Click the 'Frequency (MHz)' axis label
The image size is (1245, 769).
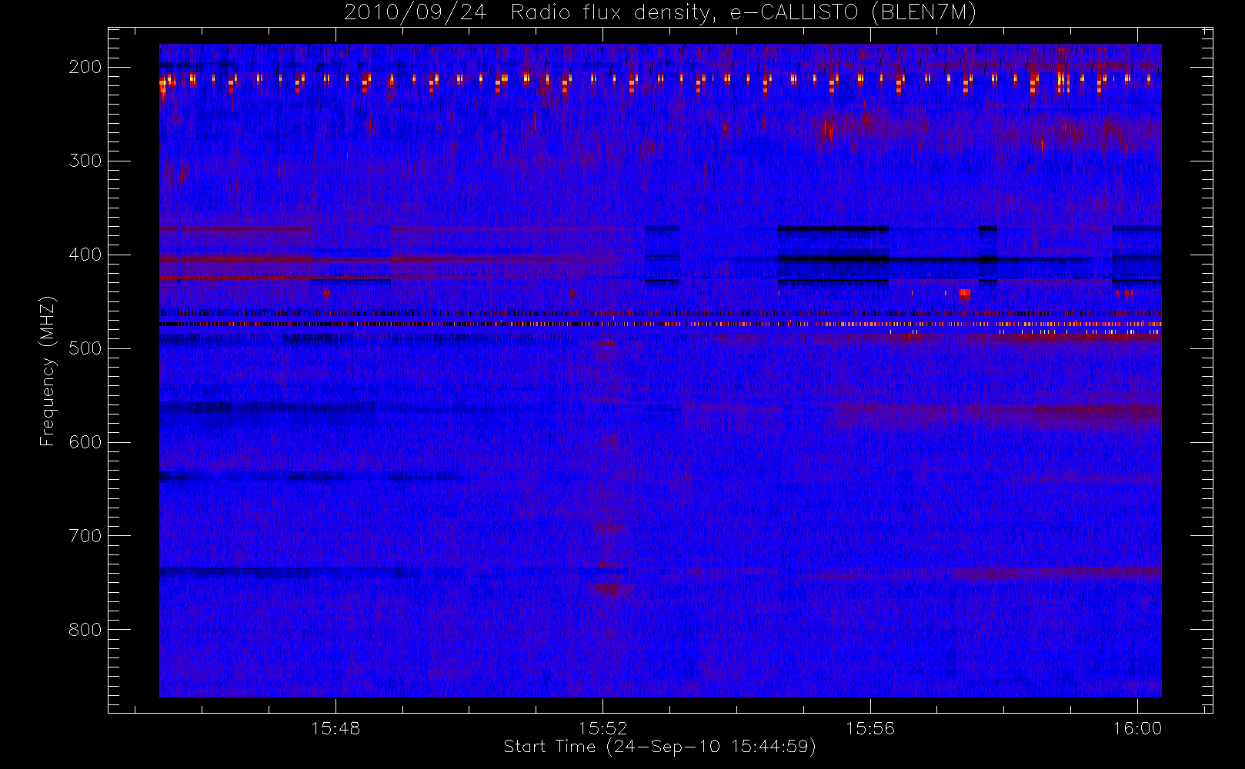pyautogui.click(x=48, y=371)
